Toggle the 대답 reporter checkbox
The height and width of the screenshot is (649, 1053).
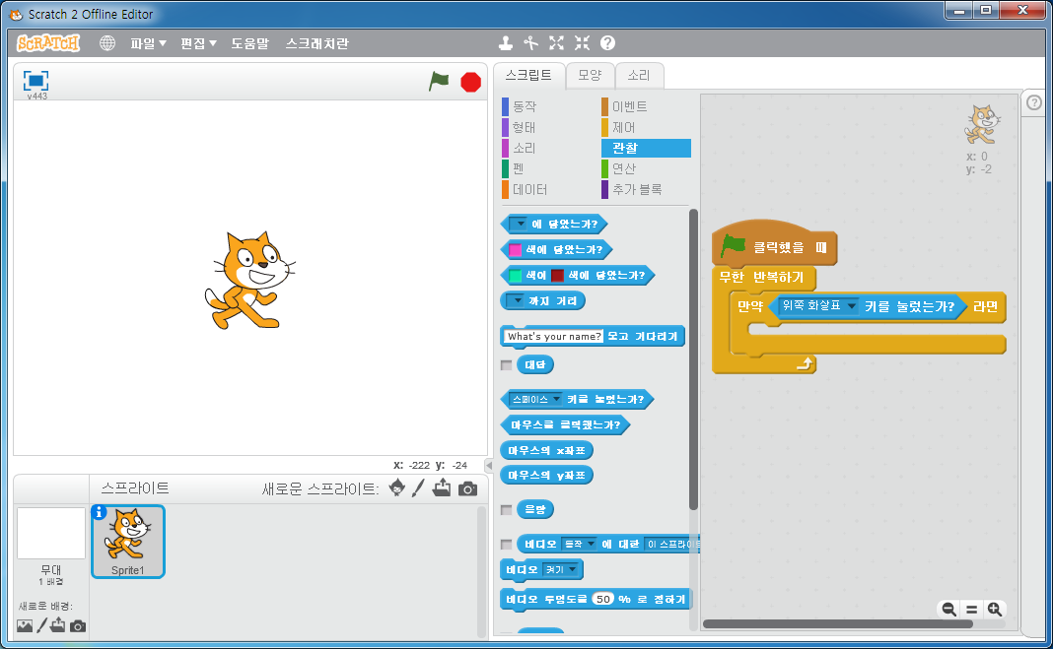tap(507, 364)
